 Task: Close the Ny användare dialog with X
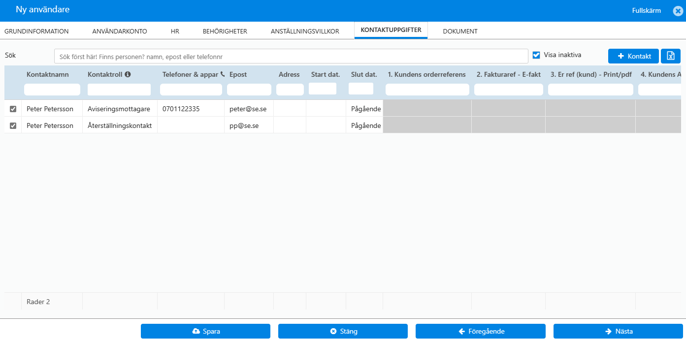click(x=678, y=10)
